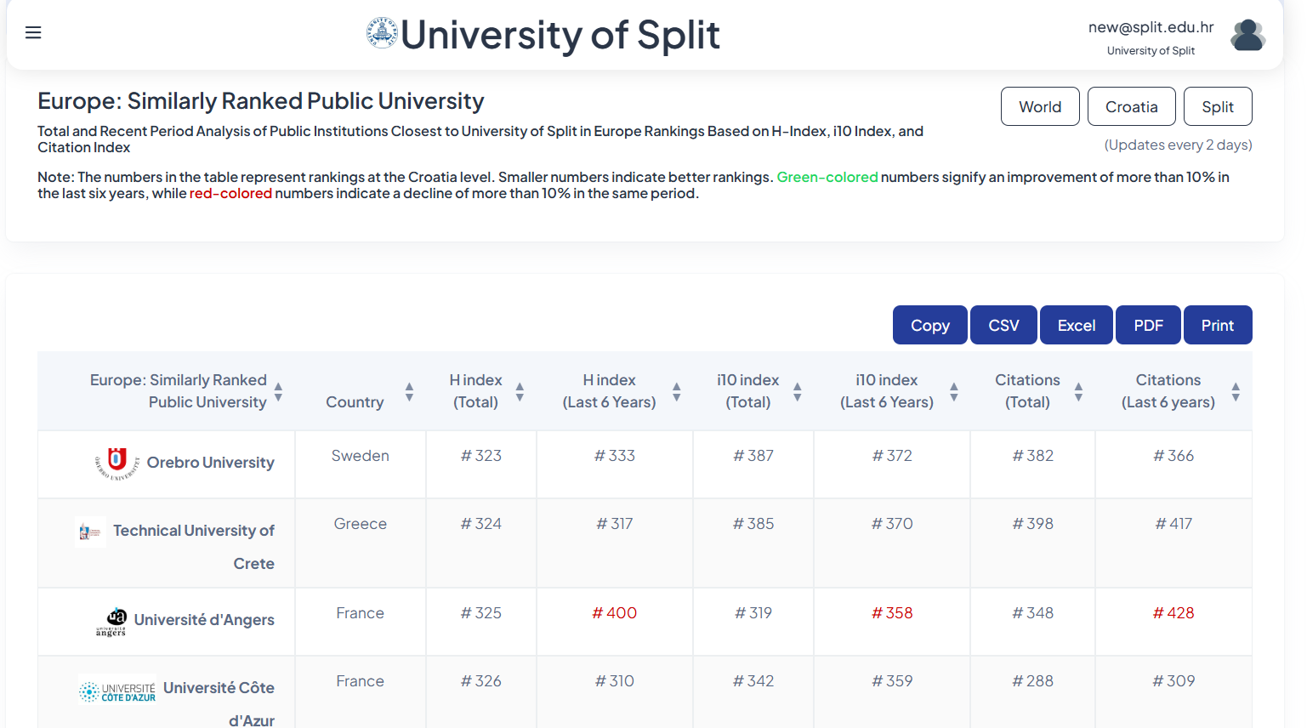Screen dimensions: 1307x728
Task: Open the Orebro University link
Action: [x=211, y=463]
